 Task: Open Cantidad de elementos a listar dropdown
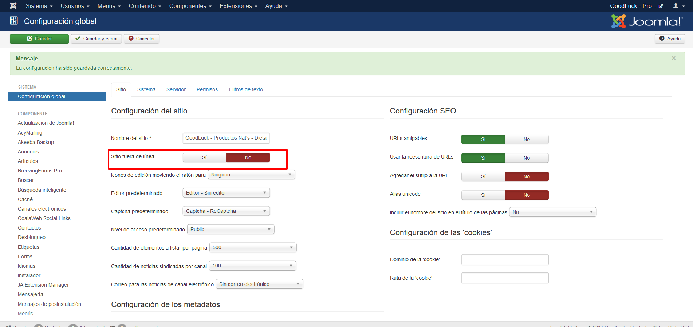pos(253,248)
